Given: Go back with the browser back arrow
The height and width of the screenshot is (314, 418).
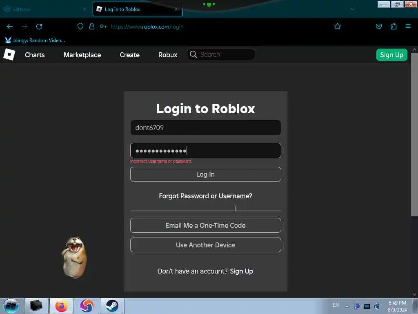Looking at the screenshot, I should (10, 27).
